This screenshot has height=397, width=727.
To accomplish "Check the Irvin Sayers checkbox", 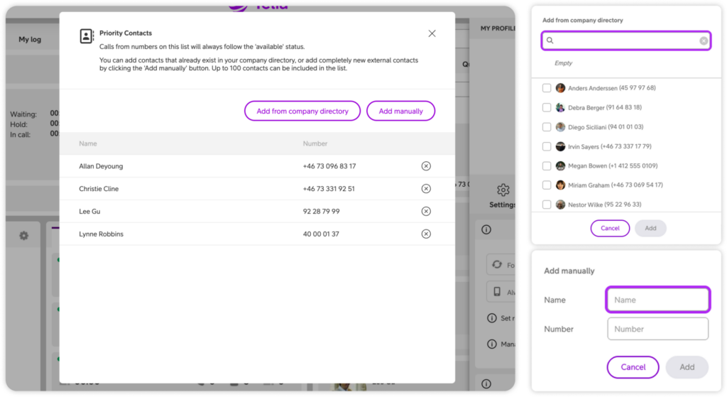I will point(547,146).
